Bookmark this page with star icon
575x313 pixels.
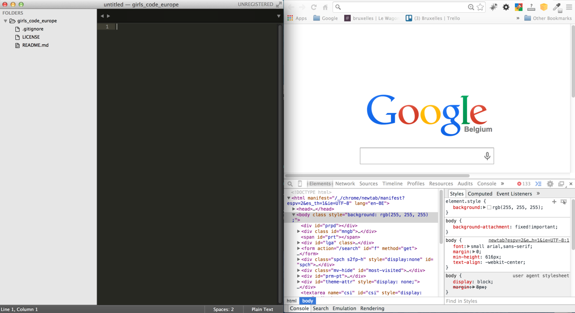[x=480, y=7]
